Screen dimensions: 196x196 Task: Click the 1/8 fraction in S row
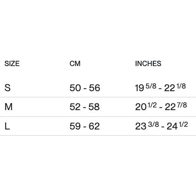pyautogui.click(x=181, y=86)
